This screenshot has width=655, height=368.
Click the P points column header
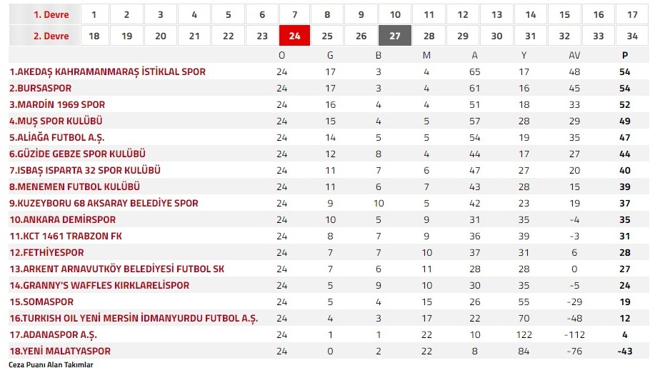[x=625, y=56]
